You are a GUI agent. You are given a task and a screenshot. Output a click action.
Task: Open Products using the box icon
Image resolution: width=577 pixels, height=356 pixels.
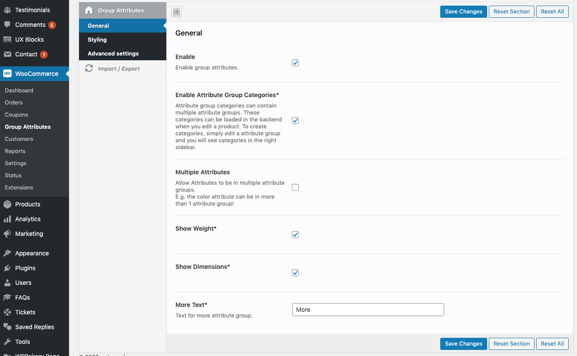tap(7, 204)
